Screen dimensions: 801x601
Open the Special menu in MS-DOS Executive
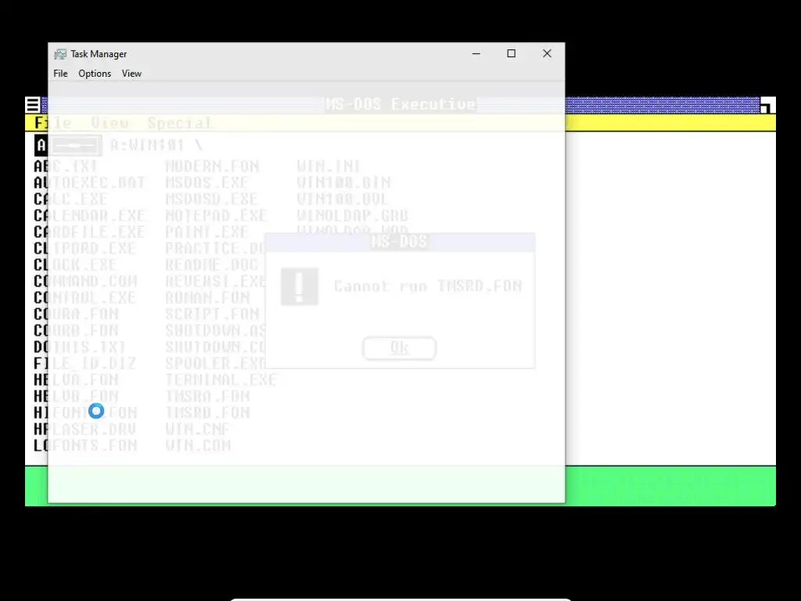pyautogui.click(x=179, y=123)
